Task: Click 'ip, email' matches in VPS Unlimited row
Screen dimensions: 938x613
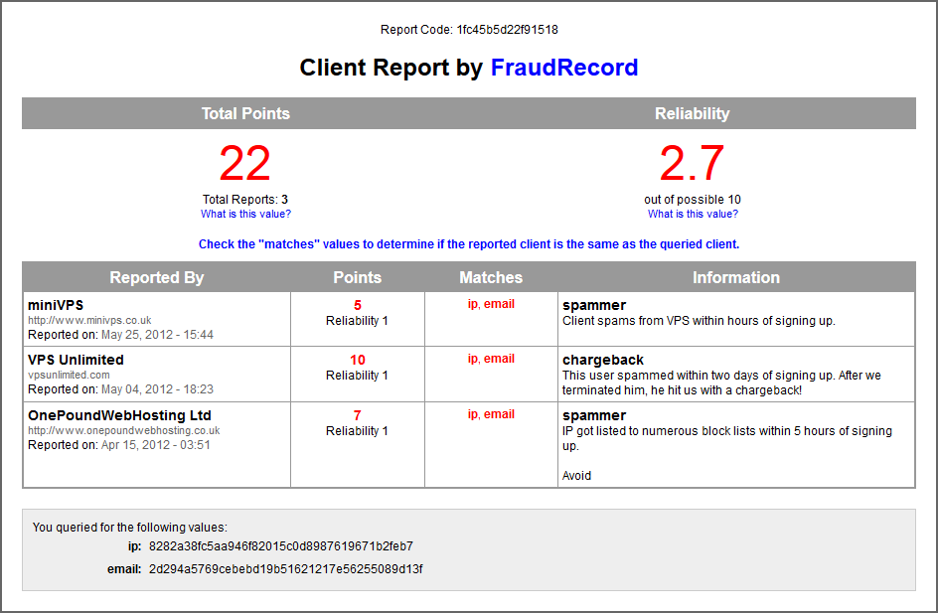Action: coord(491,359)
